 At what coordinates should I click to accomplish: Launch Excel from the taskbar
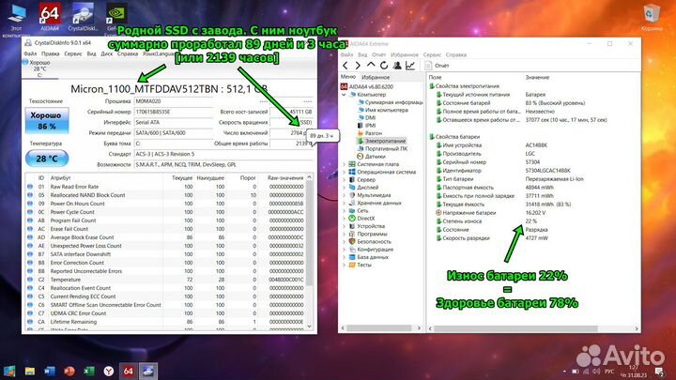click(x=89, y=371)
